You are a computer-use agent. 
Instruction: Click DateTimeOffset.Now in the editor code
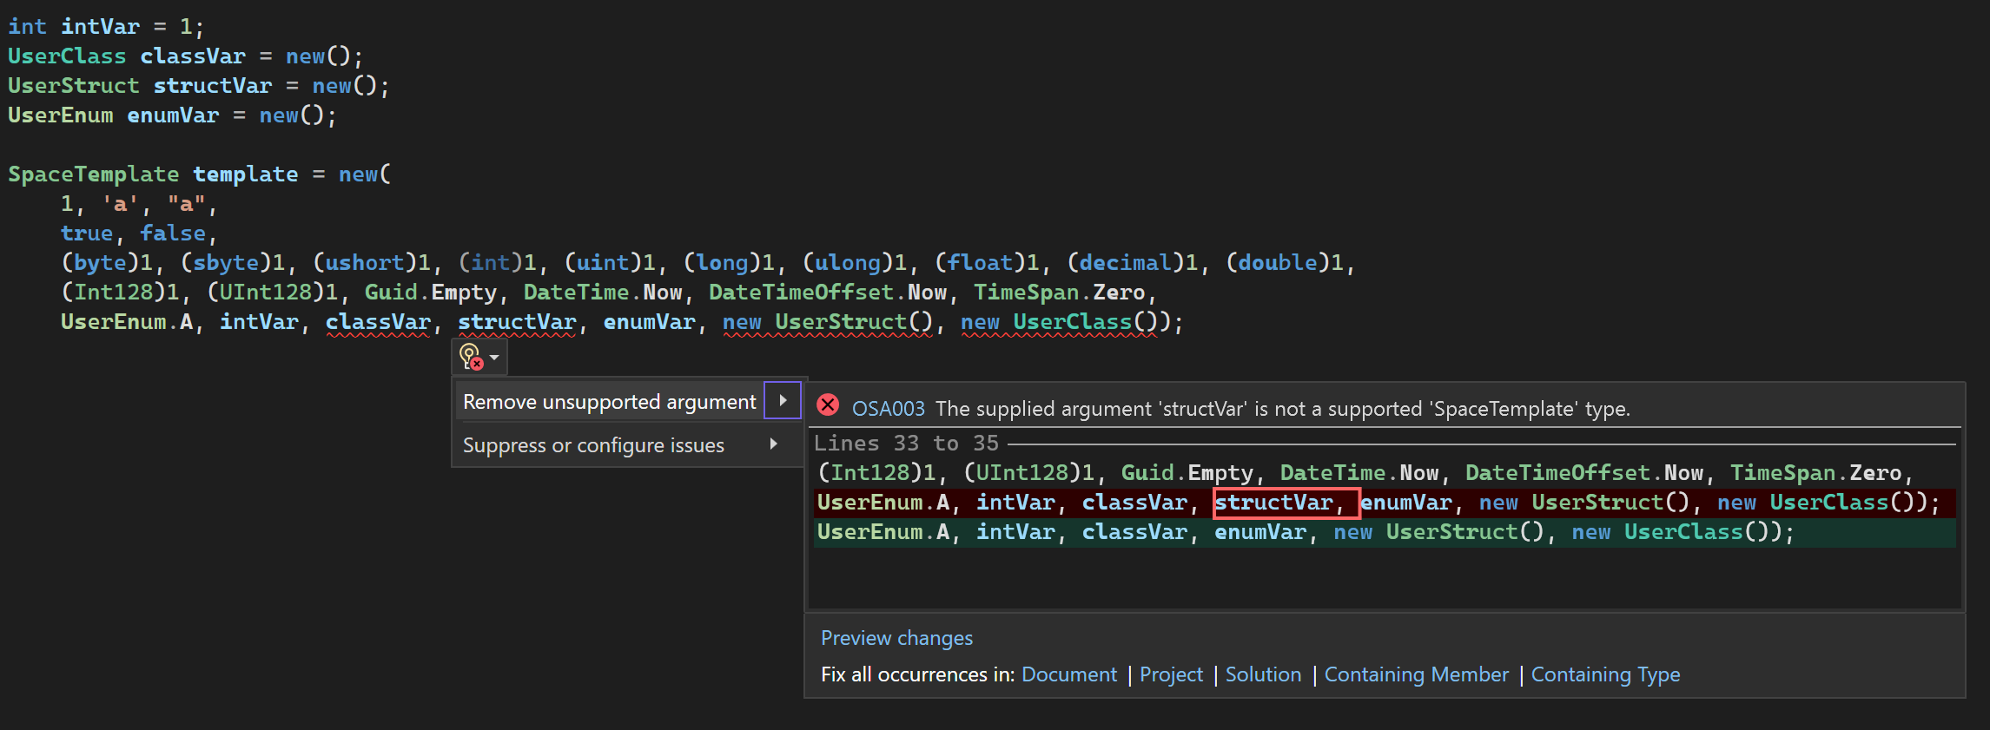(x=827, y=293)
